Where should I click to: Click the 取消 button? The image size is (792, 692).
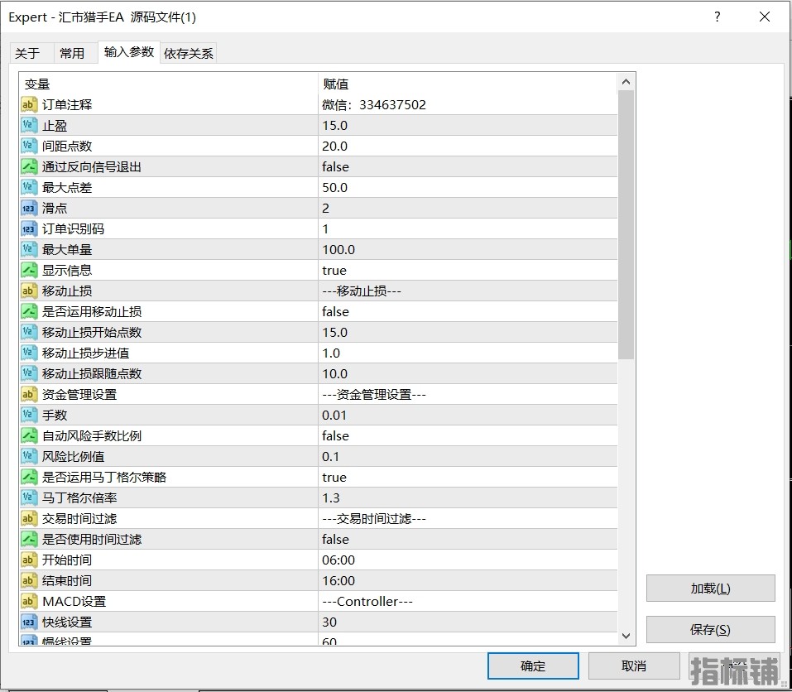pyautogui.click(x=634, y=666)
